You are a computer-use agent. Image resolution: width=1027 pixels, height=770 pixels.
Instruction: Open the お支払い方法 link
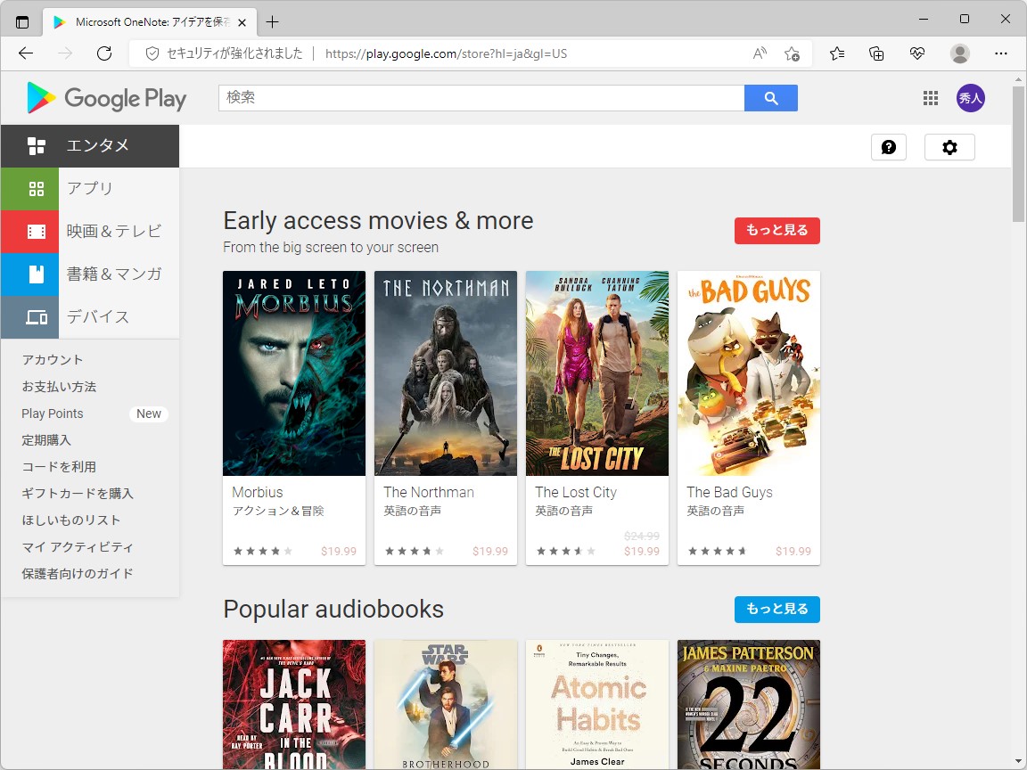coord(59,386)
